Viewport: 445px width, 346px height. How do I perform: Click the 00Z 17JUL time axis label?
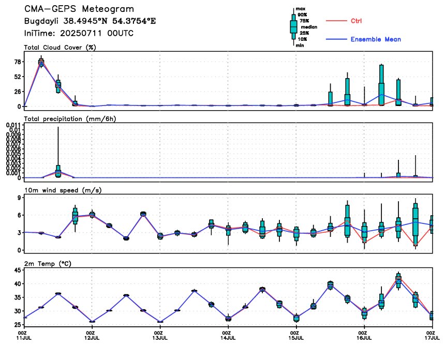pyautogui.click(x=432, y=335)
